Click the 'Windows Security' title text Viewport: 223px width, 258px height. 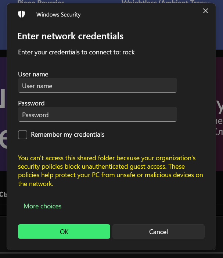[58, 14]
